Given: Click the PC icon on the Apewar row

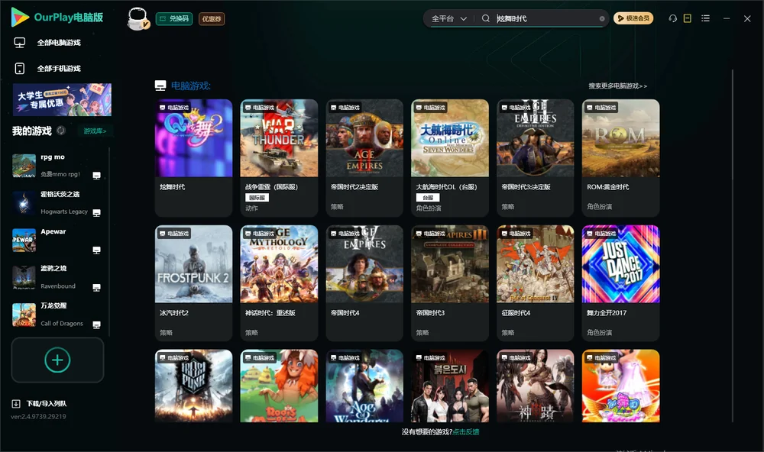Looking at the screenshot, I should [x=96, y=250].
